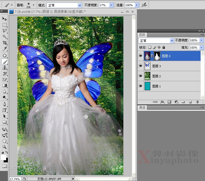Open the tool preset picker arrow
The width and height of the screenshot is (205, 181).
coord(12,5)
